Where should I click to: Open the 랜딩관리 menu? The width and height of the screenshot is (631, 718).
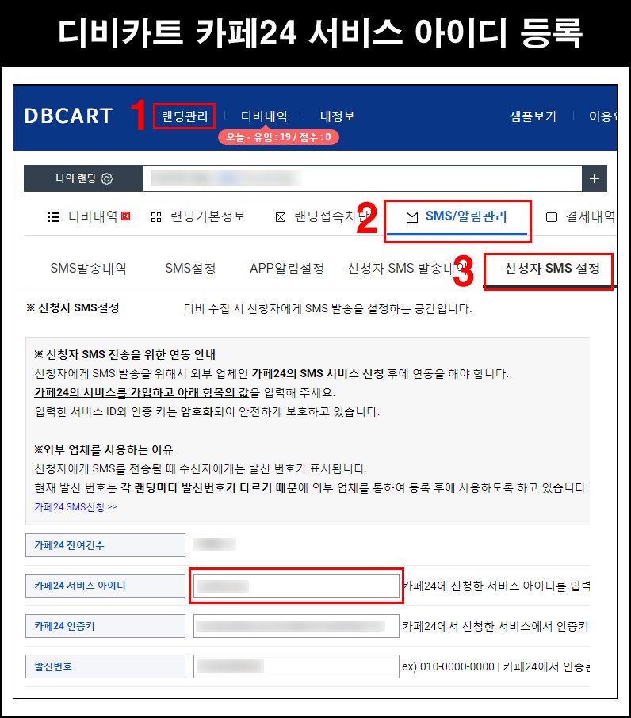pyautogui.click(x=184, y=116)
